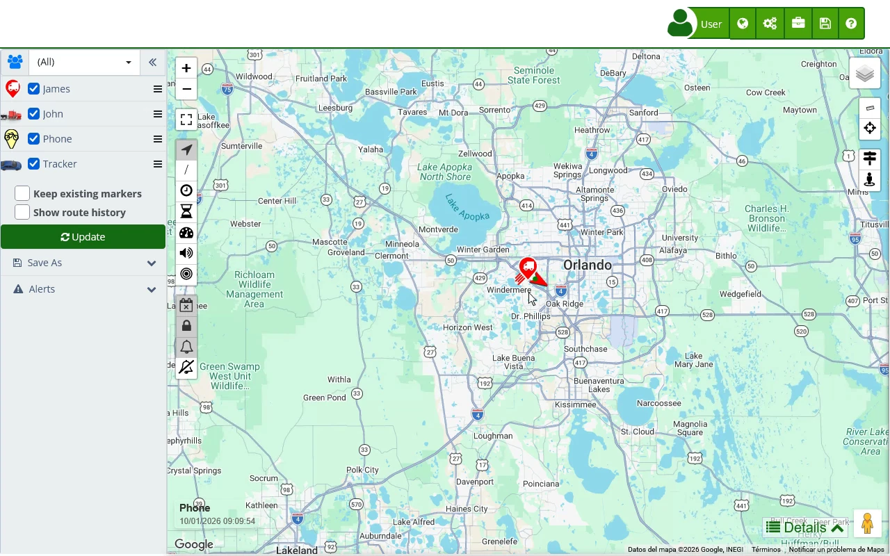Click the green Update button
890x556 pixels.
83,237
